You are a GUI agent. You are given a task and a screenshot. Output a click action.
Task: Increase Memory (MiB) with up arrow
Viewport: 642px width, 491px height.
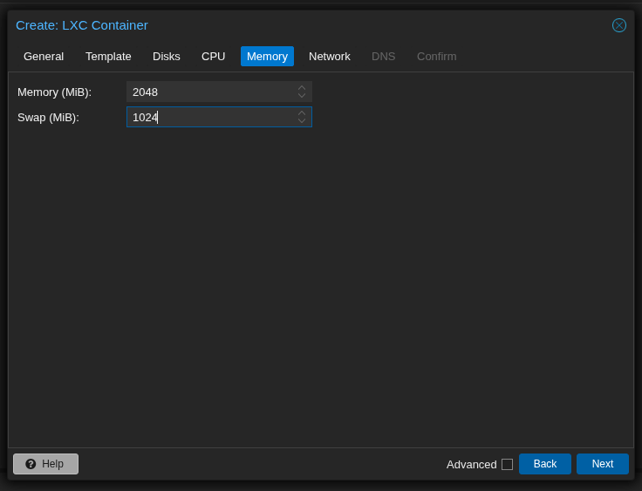pos(302,88)
